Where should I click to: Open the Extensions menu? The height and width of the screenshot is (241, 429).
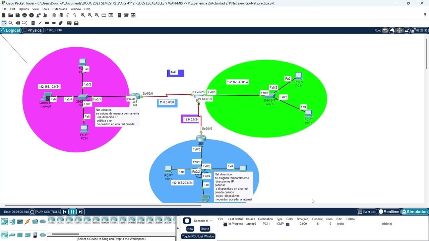tap(60, 9)
